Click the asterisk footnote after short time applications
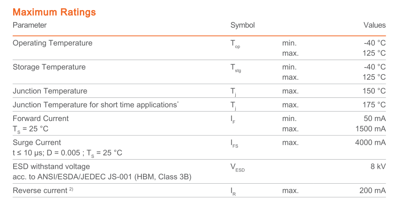The height and width of the screenshot is (203, 399). [x=178, y=103]
